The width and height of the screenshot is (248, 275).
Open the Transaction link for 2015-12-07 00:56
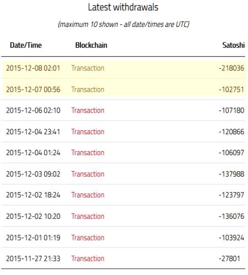pos(88,90)
